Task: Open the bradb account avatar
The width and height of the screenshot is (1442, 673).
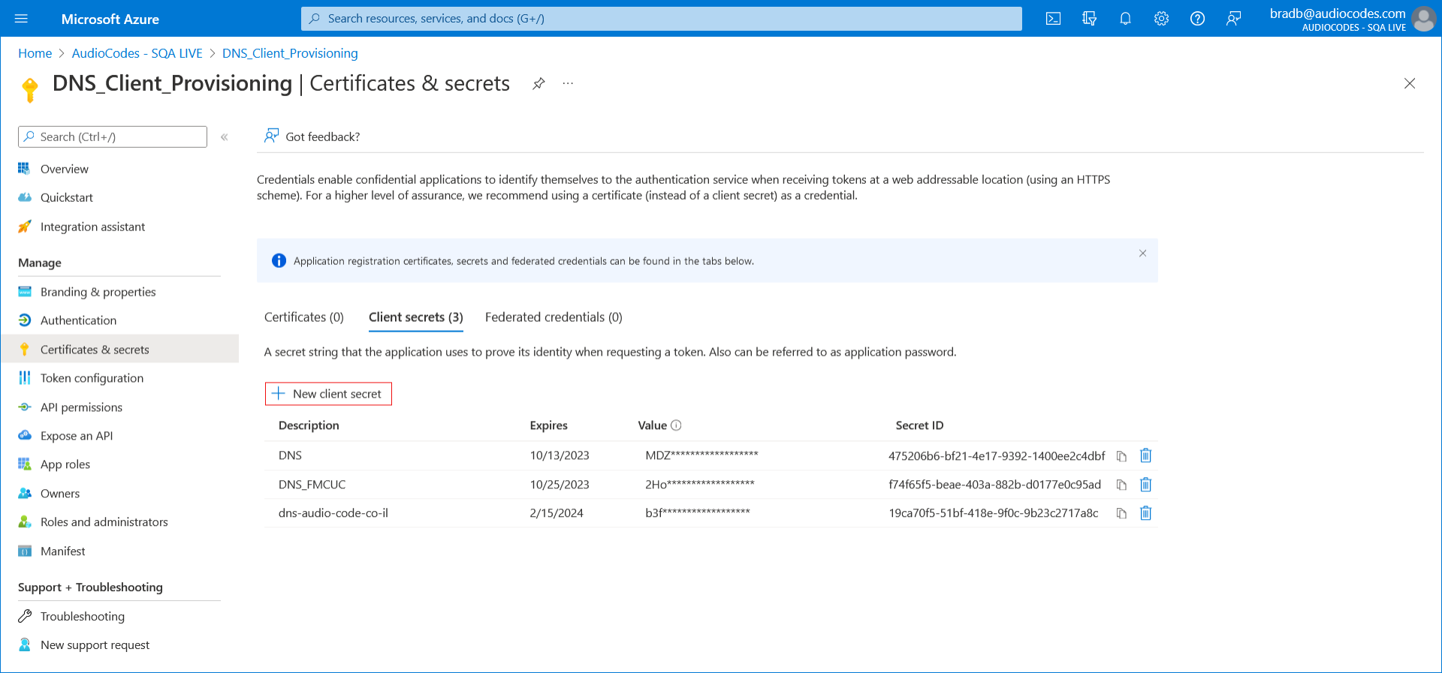Action: click(1423, 19)
